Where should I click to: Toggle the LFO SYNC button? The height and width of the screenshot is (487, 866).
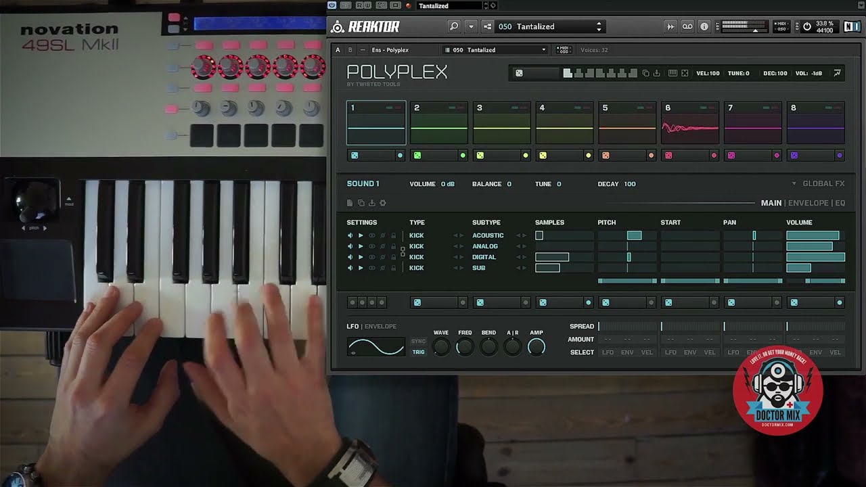point(419,341)
